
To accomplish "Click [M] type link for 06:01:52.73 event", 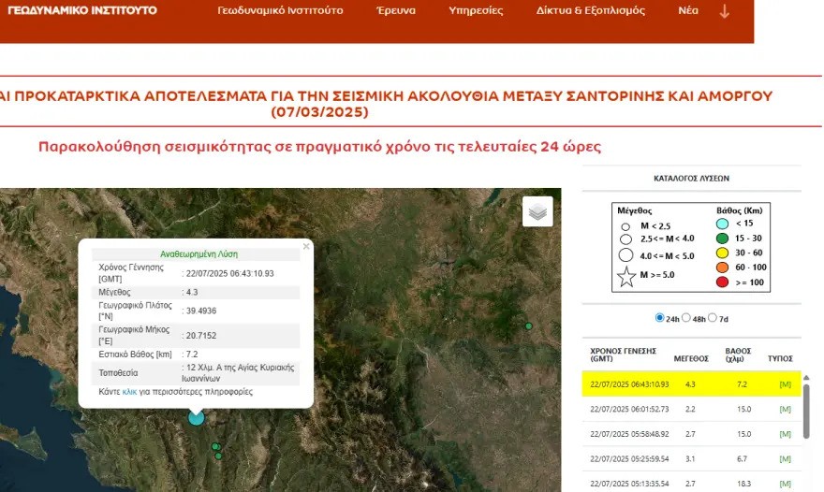I will click(785, 409).
